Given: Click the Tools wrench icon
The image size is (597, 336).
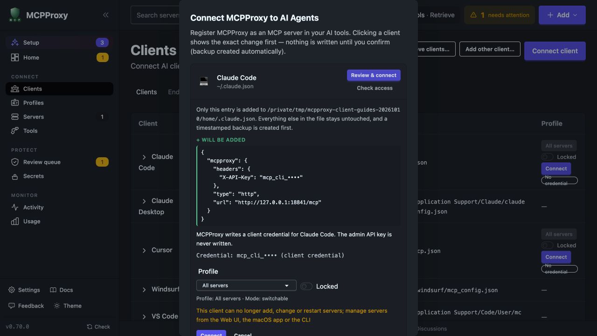Looking at the screenshot, I should [15, 131].
